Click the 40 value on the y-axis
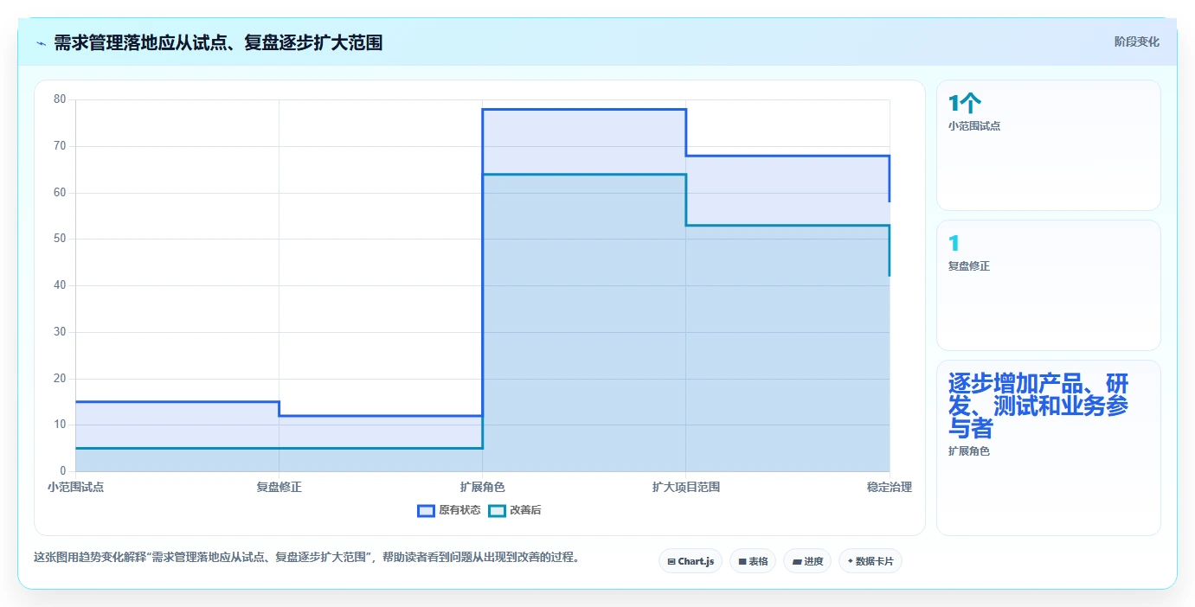Image resolution: width=1195 pixels, height=607 pixels. (x=60, y=285)
